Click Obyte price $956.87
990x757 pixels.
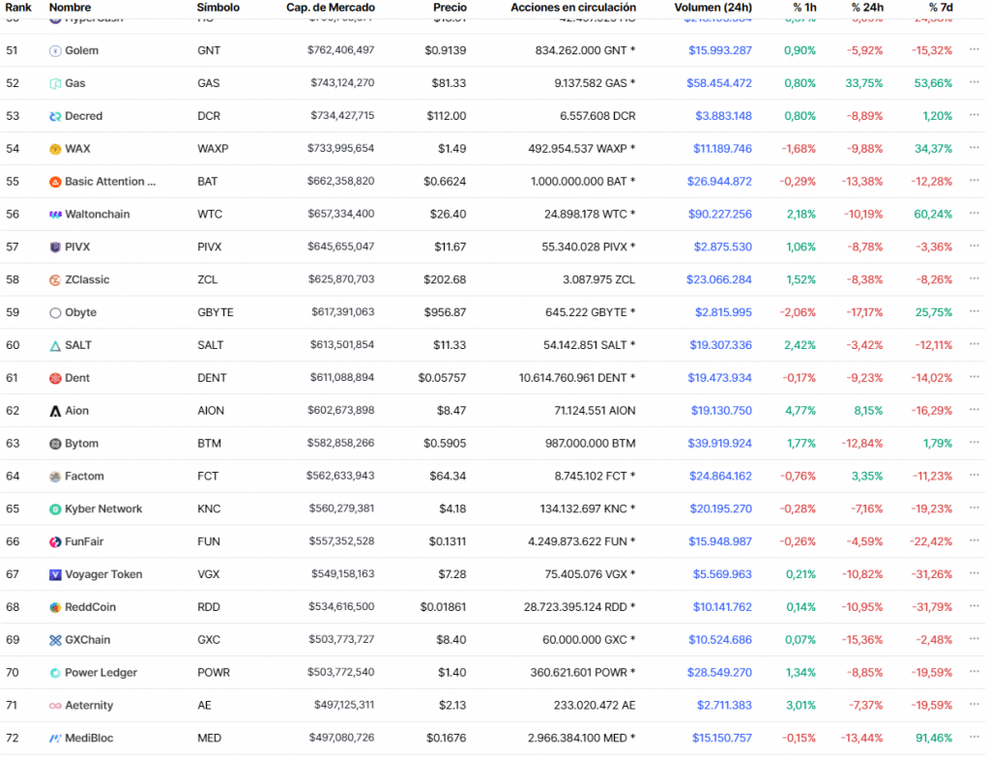[x=445, y=312]
